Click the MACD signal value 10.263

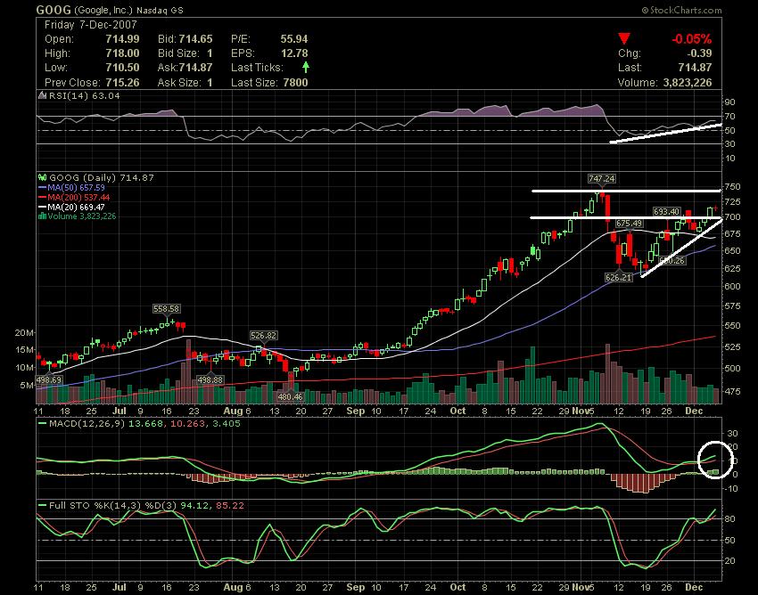coord(185,424)
